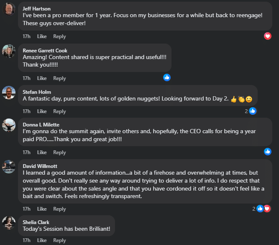Open the Shelia Clark name link
The height and width of the screenshot is (245, 279).
tap(36, 222)
